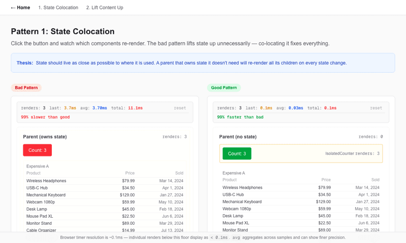Click $79.99 price in Good Pattern table
406x243 pixels.
[x=324, y=187]
